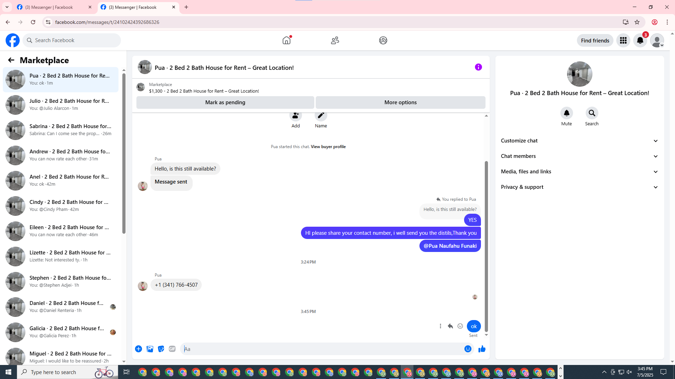Image resolution: width=675 pixels, height=379 pixels.
Task: Expand the Privacy & support section
Action: 579,187
